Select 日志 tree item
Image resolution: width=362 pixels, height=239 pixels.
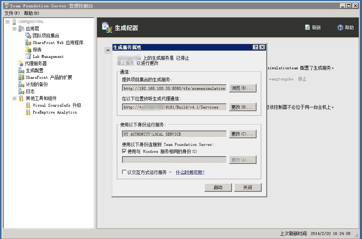[x=30, y=91]
